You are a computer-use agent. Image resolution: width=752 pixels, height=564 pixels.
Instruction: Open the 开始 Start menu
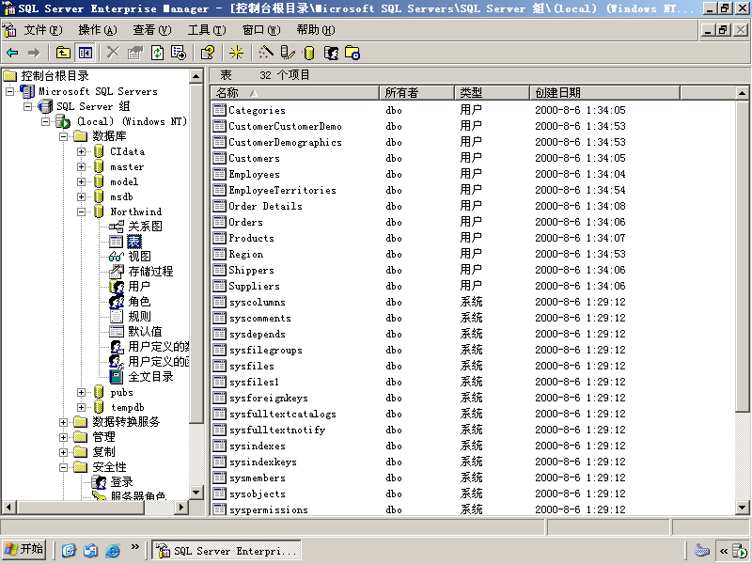point(24,550)
